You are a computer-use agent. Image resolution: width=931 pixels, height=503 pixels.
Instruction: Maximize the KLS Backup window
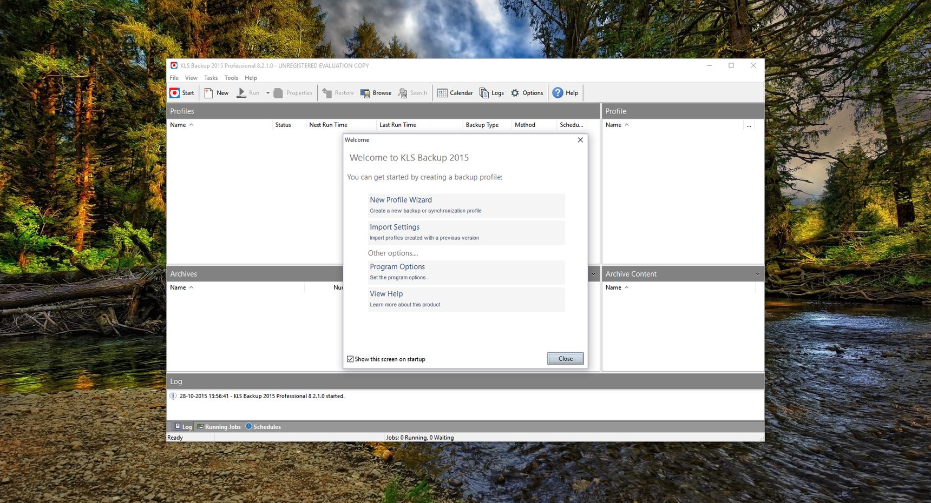(731, 65)
